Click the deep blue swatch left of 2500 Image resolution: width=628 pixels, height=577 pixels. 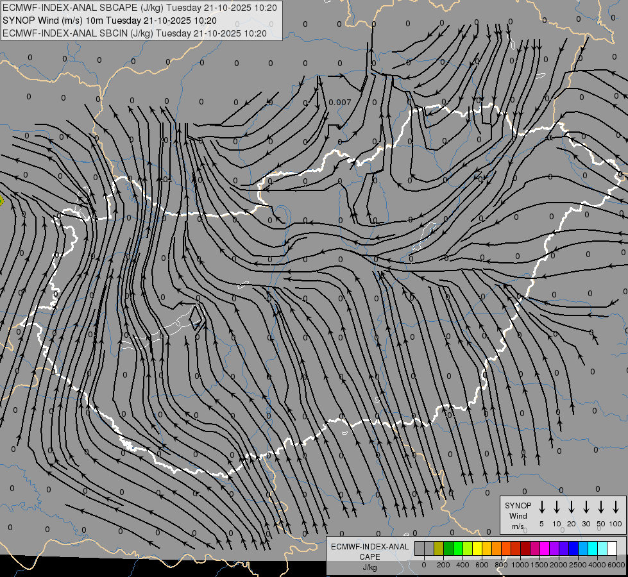click(x=573, y=548)
